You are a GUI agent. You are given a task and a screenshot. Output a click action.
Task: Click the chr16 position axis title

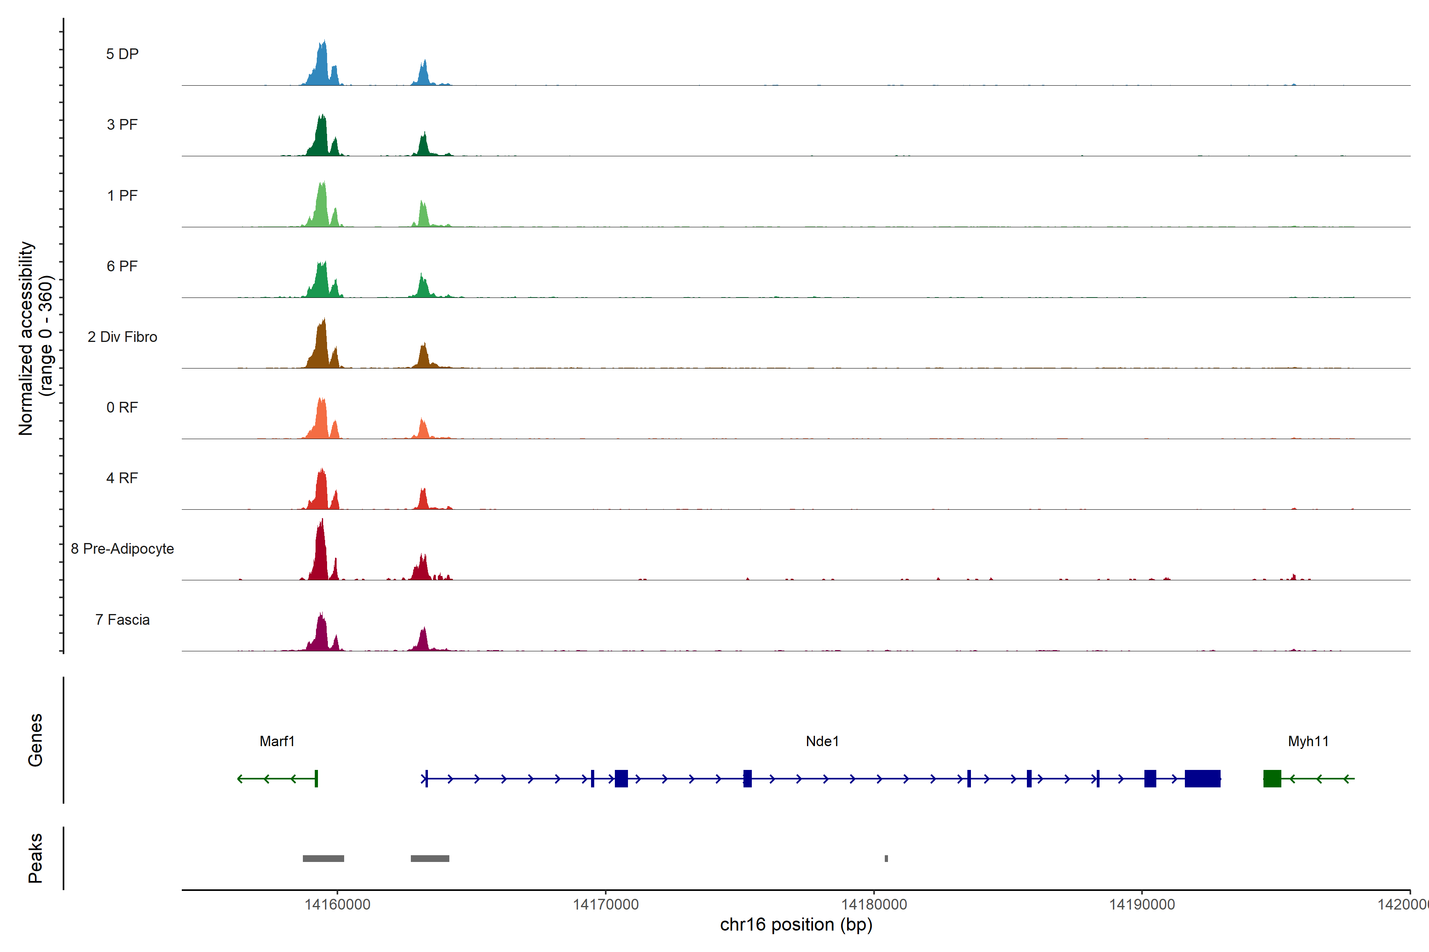[796, 925]
